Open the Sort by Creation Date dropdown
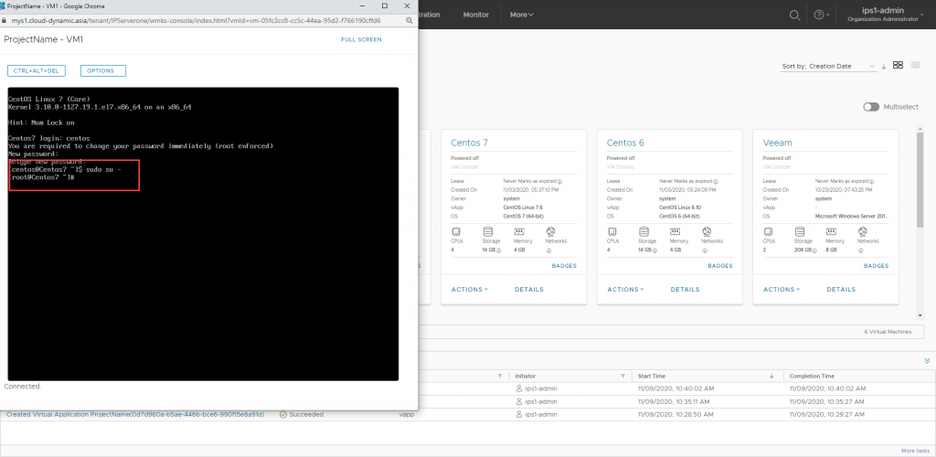This screenshot has width=936, height=457. (x=829, y=67)
